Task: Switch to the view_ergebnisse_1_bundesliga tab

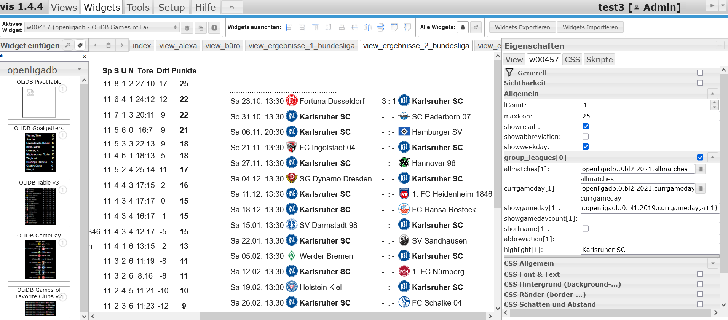Action: (301, 46)
